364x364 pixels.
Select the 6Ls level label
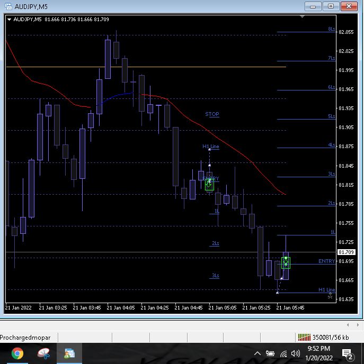[332, 87]
